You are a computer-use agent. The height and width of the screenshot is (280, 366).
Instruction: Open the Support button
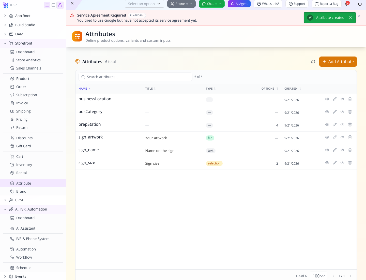pyautogui.click(x=297, y=4)
